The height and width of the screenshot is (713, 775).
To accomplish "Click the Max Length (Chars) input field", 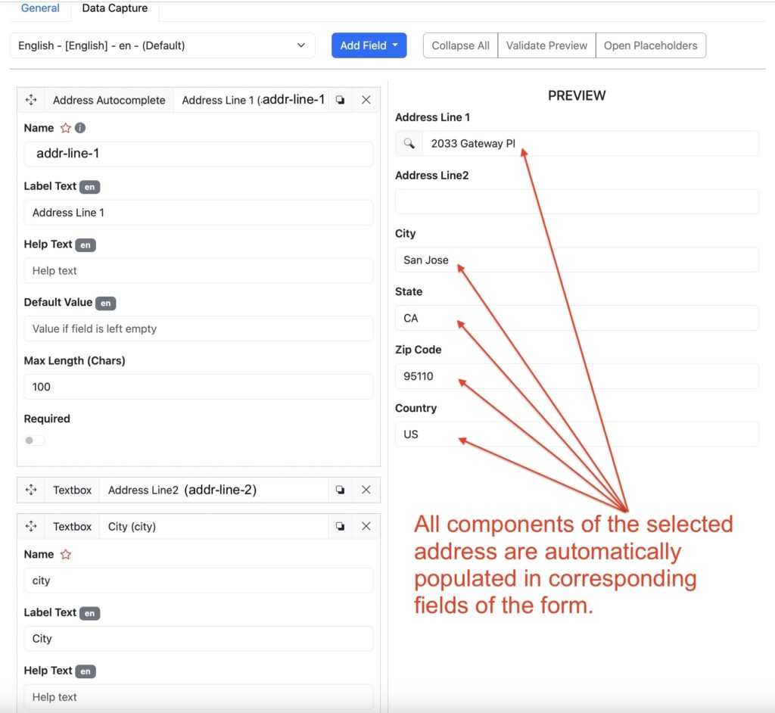I will 198,387.
